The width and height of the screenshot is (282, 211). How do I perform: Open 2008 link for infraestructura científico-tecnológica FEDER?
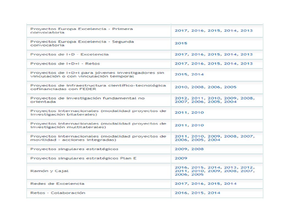(x=198, y=87)
